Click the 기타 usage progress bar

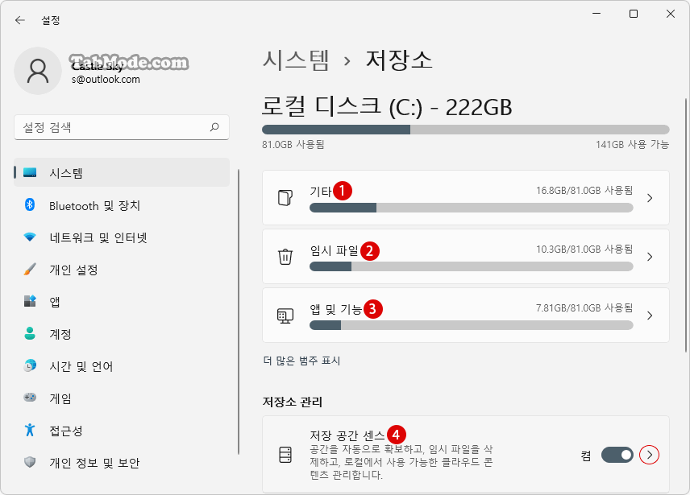click(x=472, y=208)
